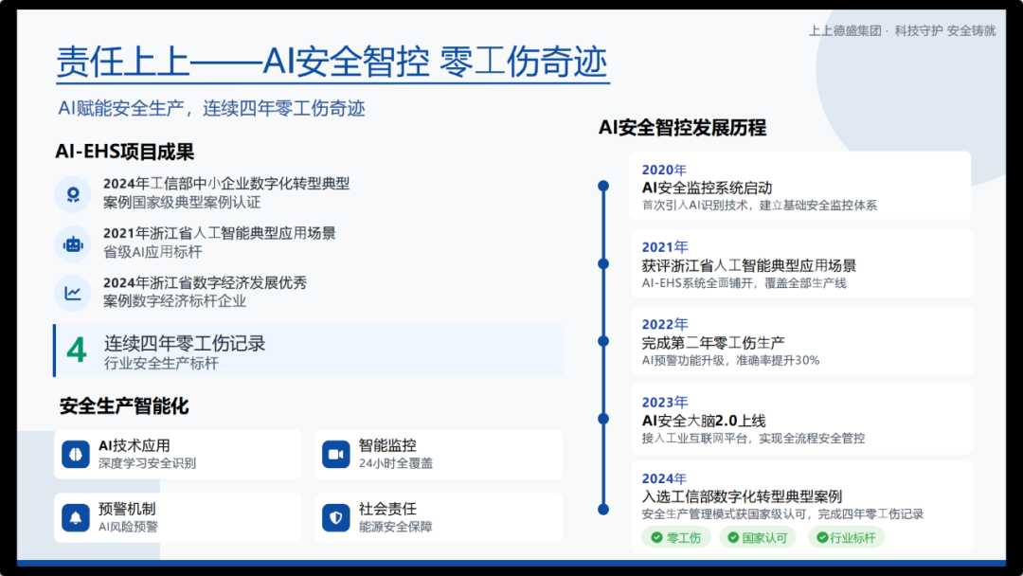The height and width of the screenshot is (576, 1023).
Task: Click the highlighted 连续四年零工伤记录 banner
Action: [309, 350]
